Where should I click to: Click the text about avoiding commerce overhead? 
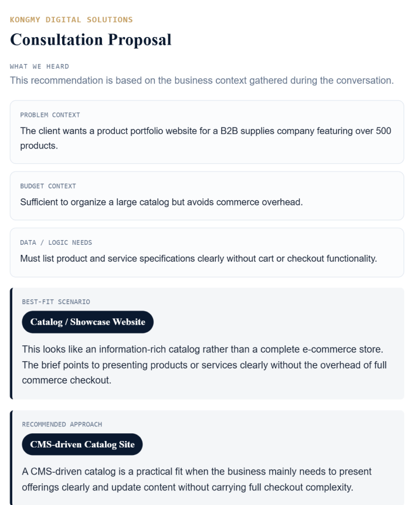(161, 203)
